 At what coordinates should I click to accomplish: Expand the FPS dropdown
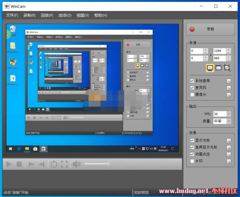[x=229, y=114]
